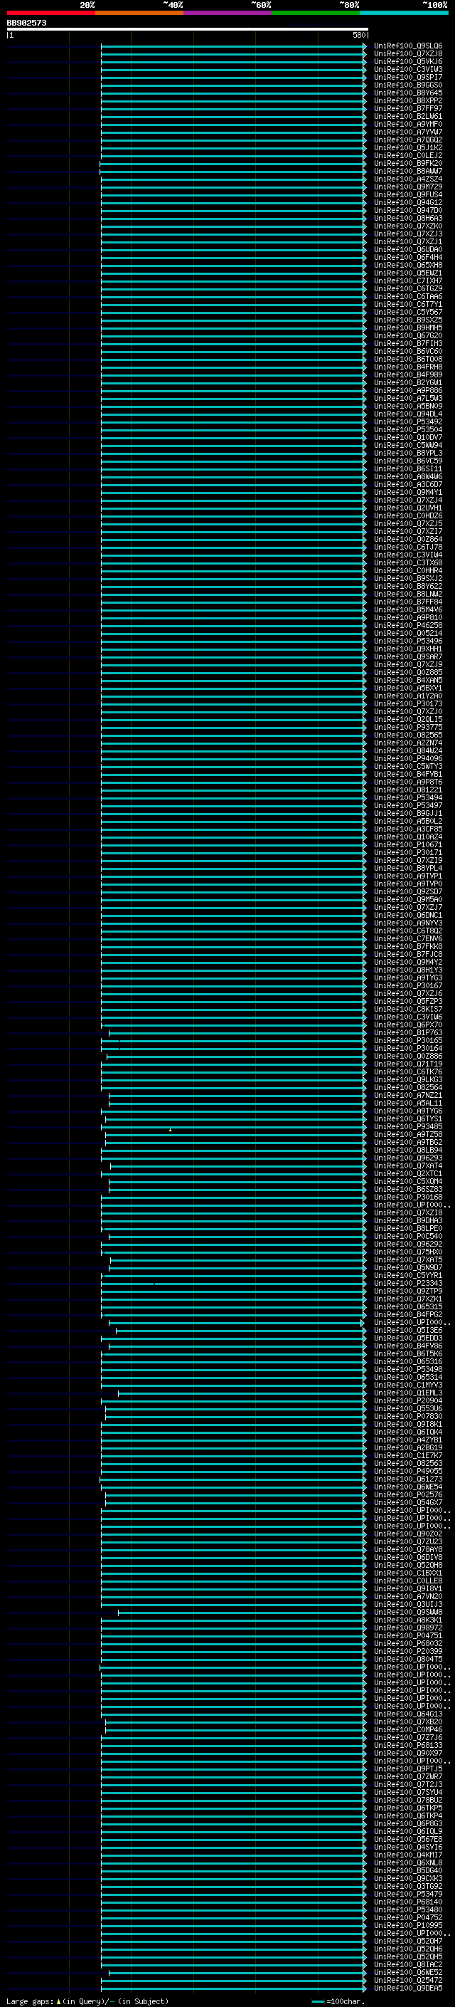455x2007 pixels.
Task: Open hit UniRef100_B8YPL3
Action: 408,453
